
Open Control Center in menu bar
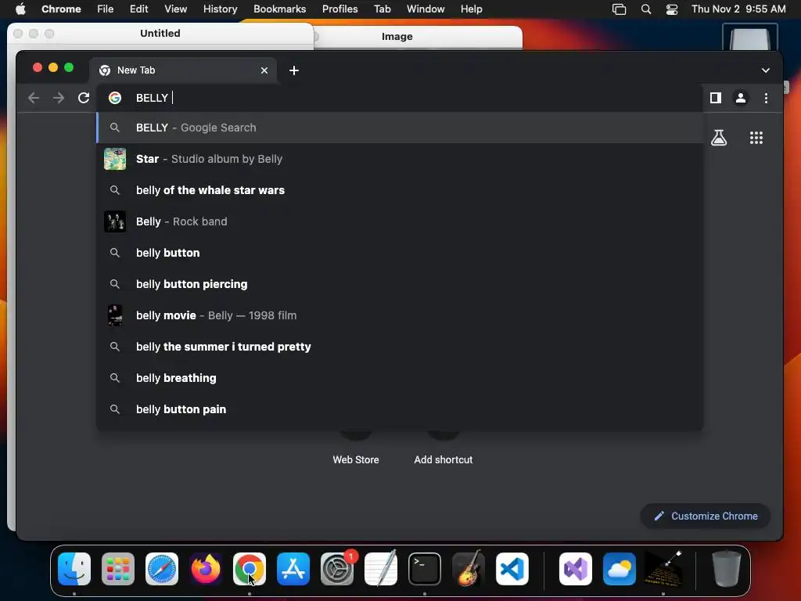(x=672, y=9)
